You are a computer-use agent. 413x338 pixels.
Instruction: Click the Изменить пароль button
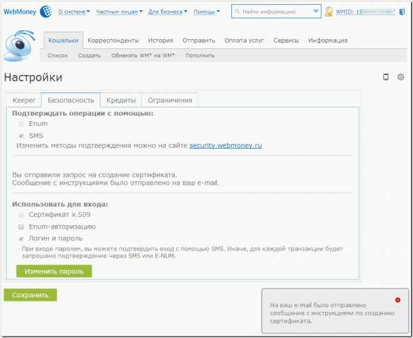[x=54, y=271]
